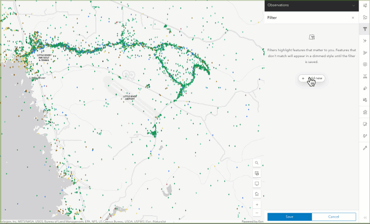Open the Effects sparkle icon

click(x=365, y=41)
